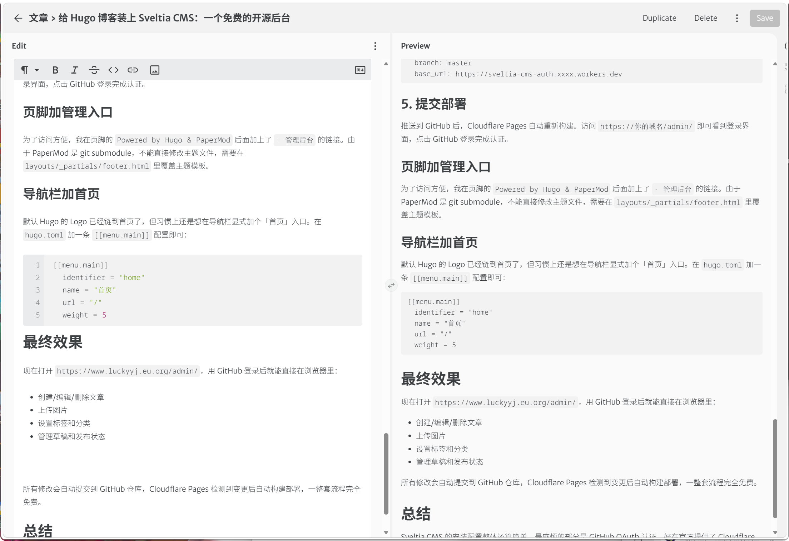Click editor list item 创建/编辑/删除文章
789x541 pixels.
tap(71, 397)
